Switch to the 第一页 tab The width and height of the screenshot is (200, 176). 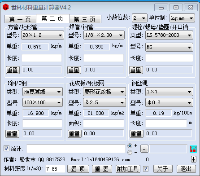click(x=20, y=19)
